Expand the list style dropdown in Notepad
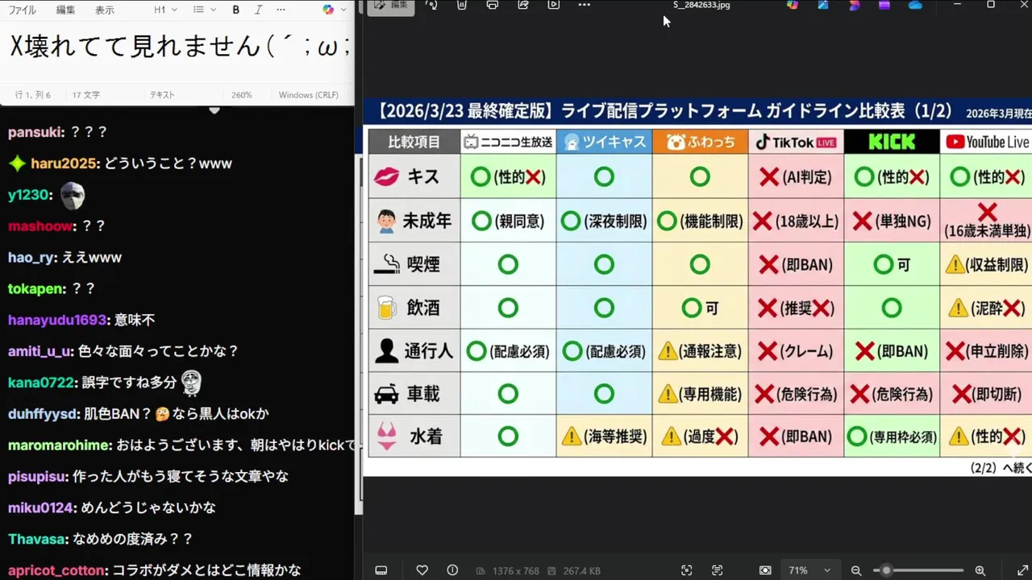This screenshot has width=1032, height=580. tap(205, 10)
